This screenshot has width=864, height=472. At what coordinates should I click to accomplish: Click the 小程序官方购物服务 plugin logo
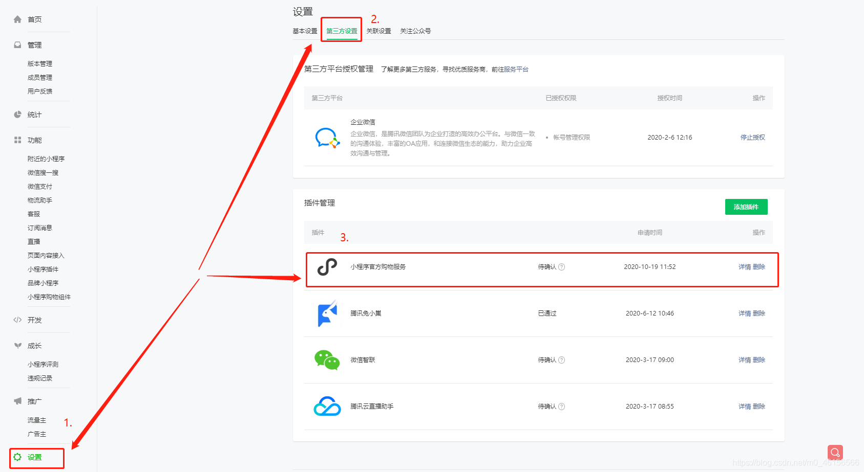(x=327, y=267)
